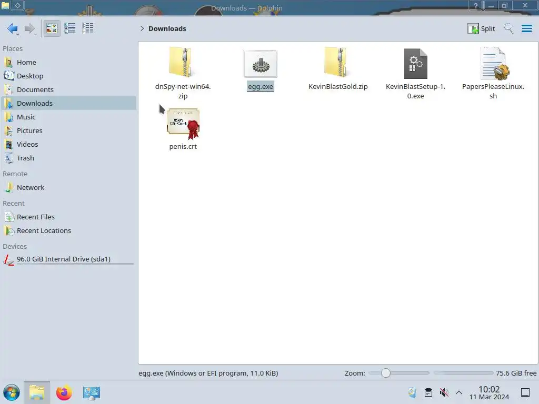
Task: Select Downloads in Places sidebar
Action: click(68, 104)
